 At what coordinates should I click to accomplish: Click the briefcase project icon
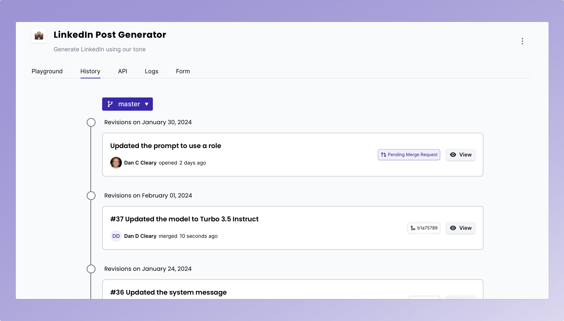point(39,36)
